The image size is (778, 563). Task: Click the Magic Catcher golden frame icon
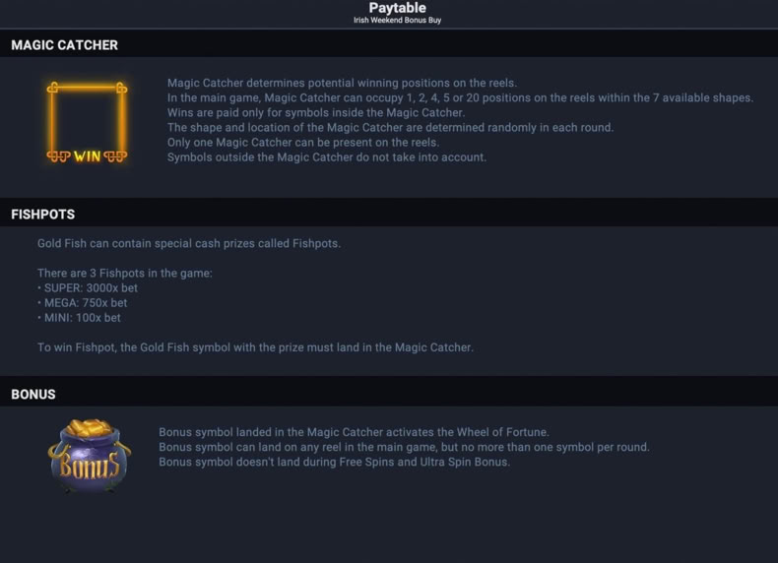click(87, 122)
